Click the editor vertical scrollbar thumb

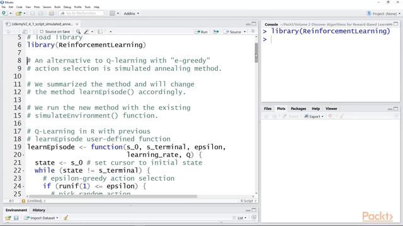click(256, 53)
